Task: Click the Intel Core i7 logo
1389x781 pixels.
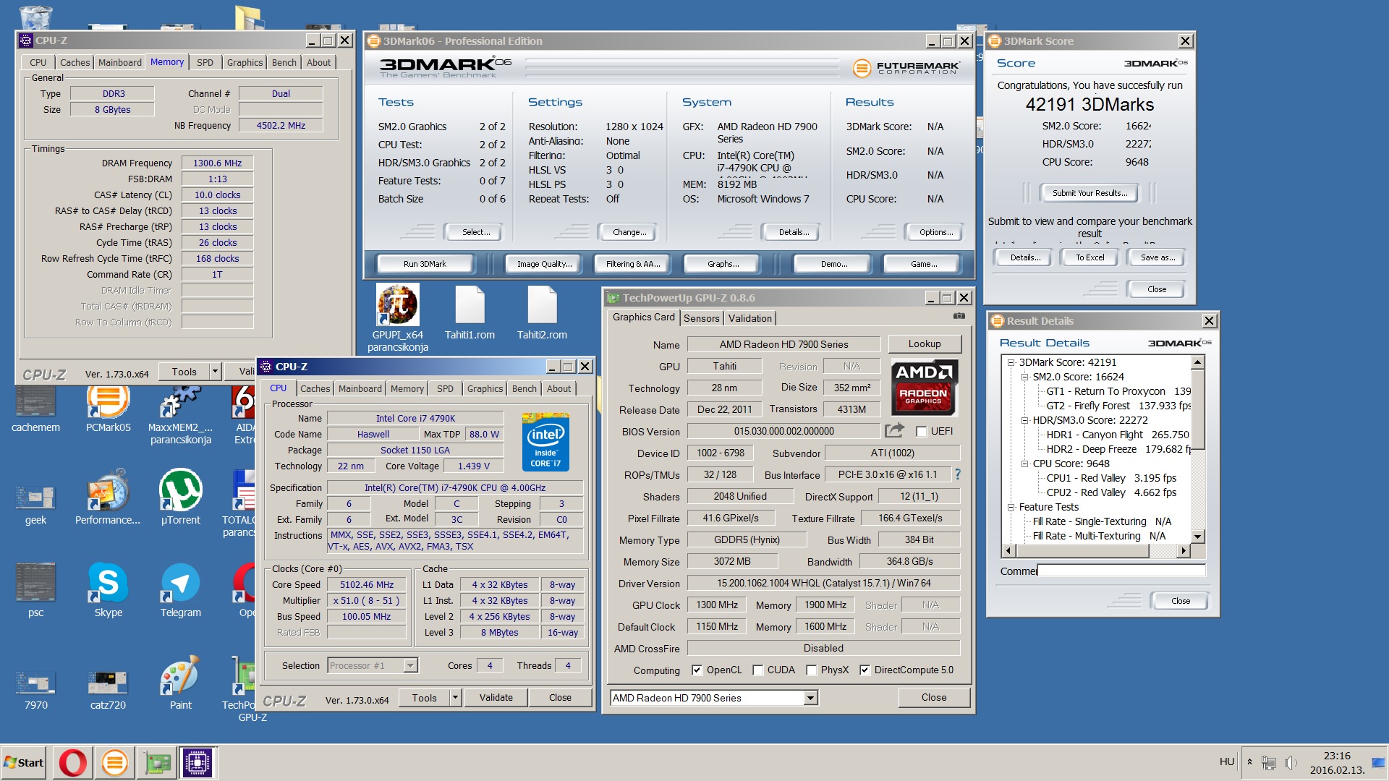Action: tap(545, 442)
